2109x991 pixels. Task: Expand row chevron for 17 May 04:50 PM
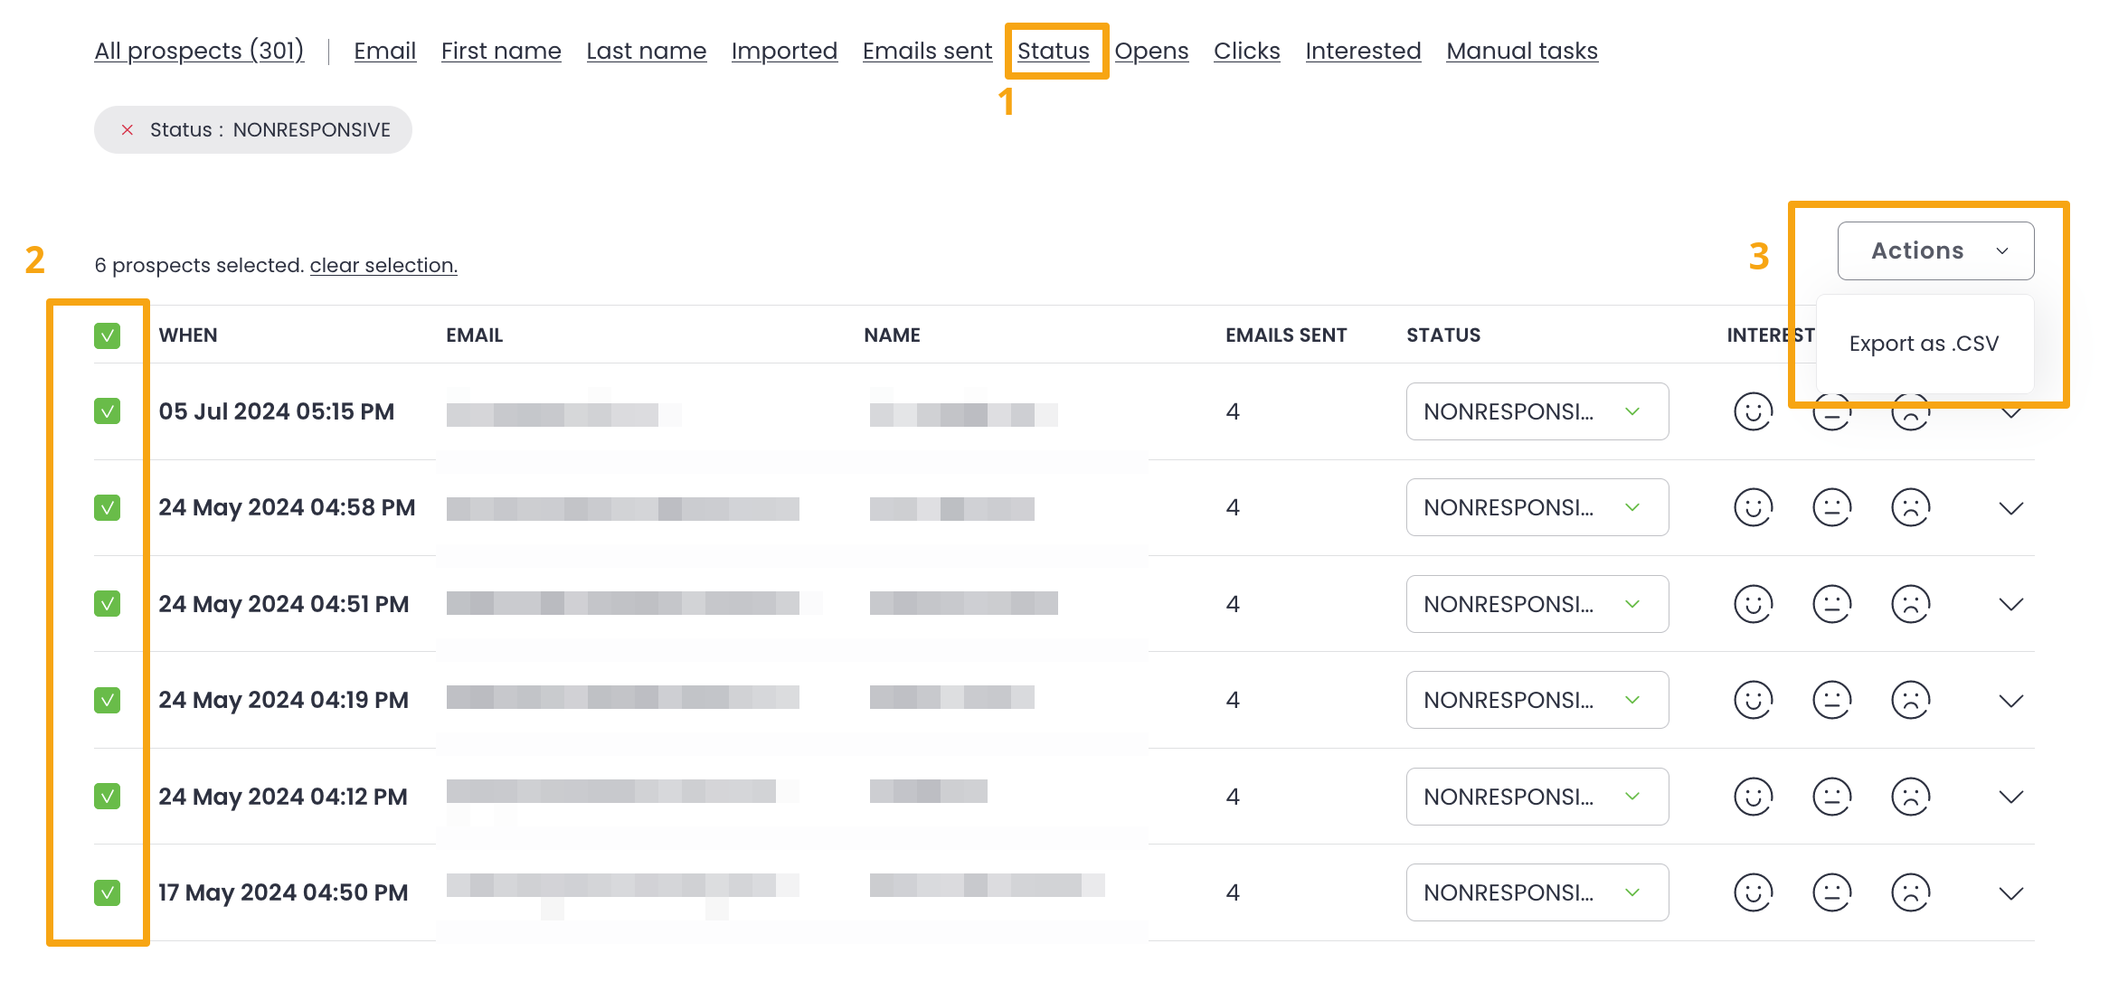(x=2010, y=893)
